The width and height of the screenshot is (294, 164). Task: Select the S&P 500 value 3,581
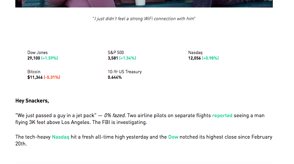click(x=113, y=58)
